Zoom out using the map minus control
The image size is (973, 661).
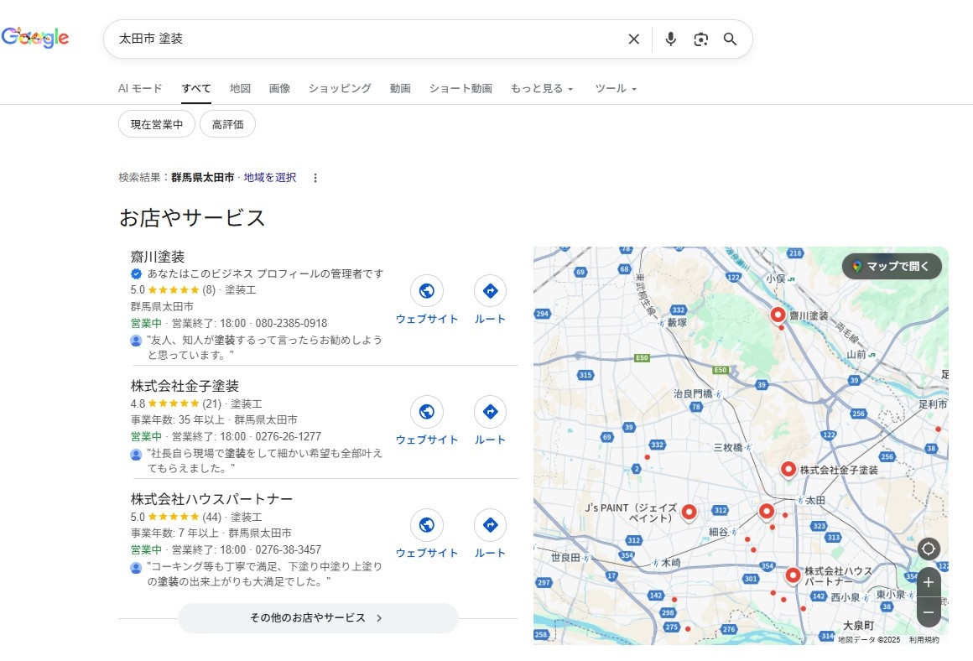[x=929, y=613]
